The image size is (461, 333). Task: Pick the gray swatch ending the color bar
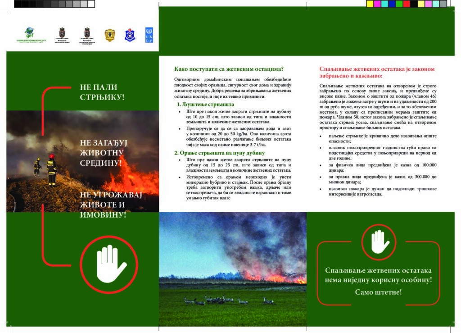point(443,4)
